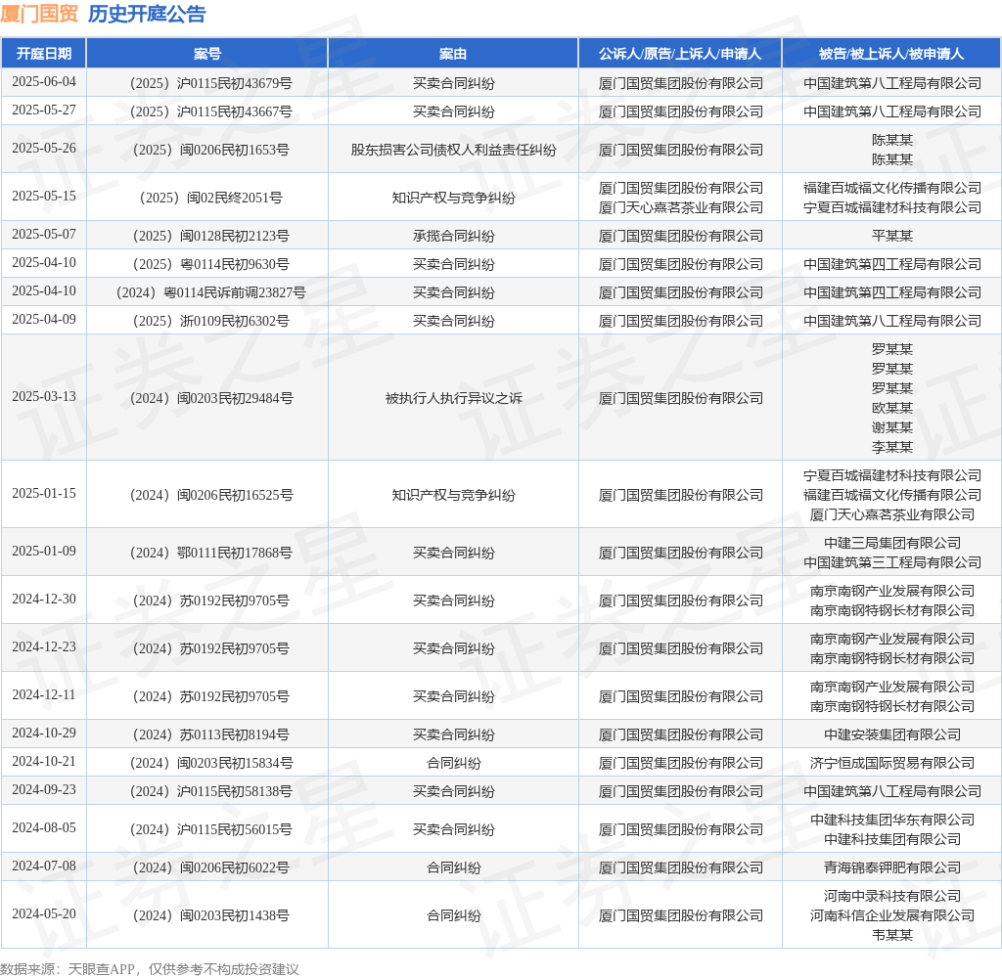
Task: Select date 2024-12-11
Action: pyautogui.click(x=43, y=695)
